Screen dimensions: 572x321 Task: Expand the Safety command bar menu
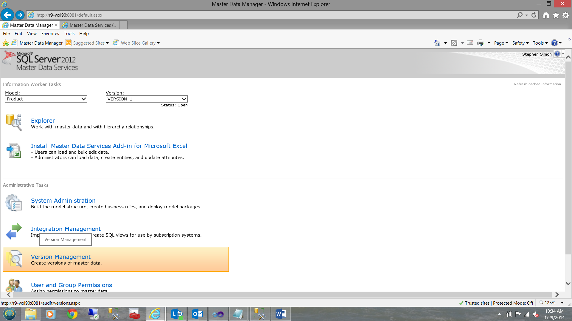tap(520, 43)
